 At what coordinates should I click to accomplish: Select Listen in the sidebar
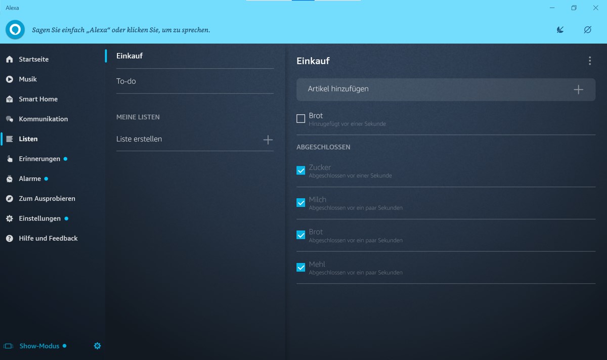pos(28,139)
